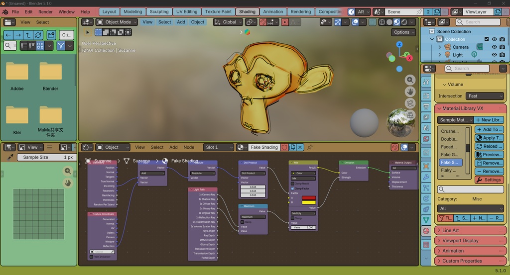Select the tweak cursor tool in viewport
Viewport: 510px width, 275px height.
pos(87,32)
